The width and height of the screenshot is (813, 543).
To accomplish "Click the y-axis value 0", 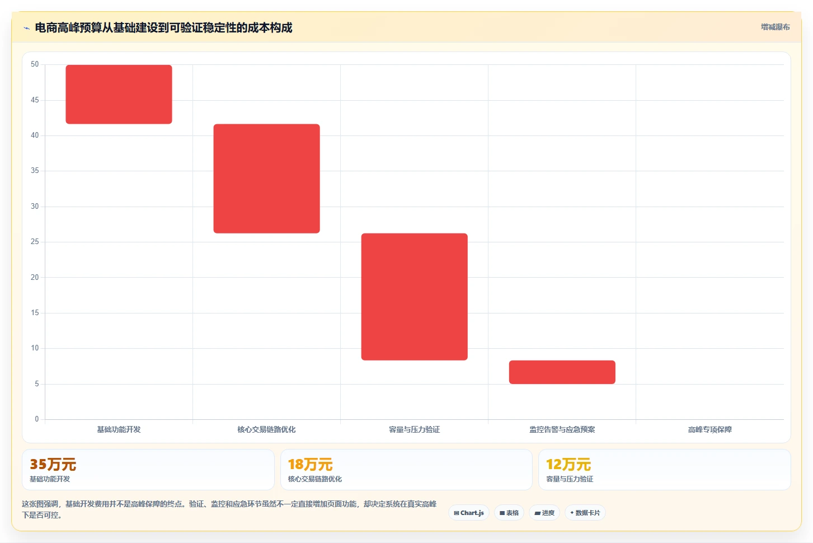I will (37, 419).
